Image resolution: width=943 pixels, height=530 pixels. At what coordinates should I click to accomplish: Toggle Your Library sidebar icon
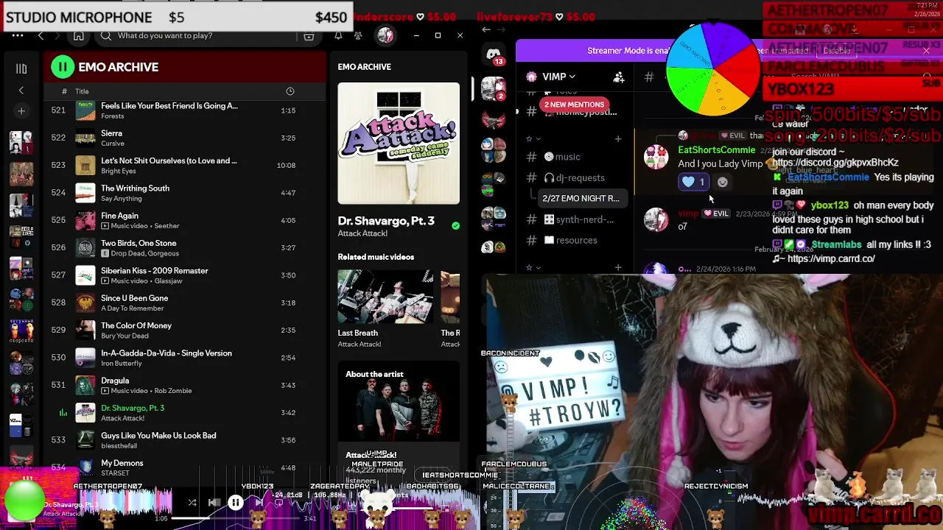pos(21,68)
